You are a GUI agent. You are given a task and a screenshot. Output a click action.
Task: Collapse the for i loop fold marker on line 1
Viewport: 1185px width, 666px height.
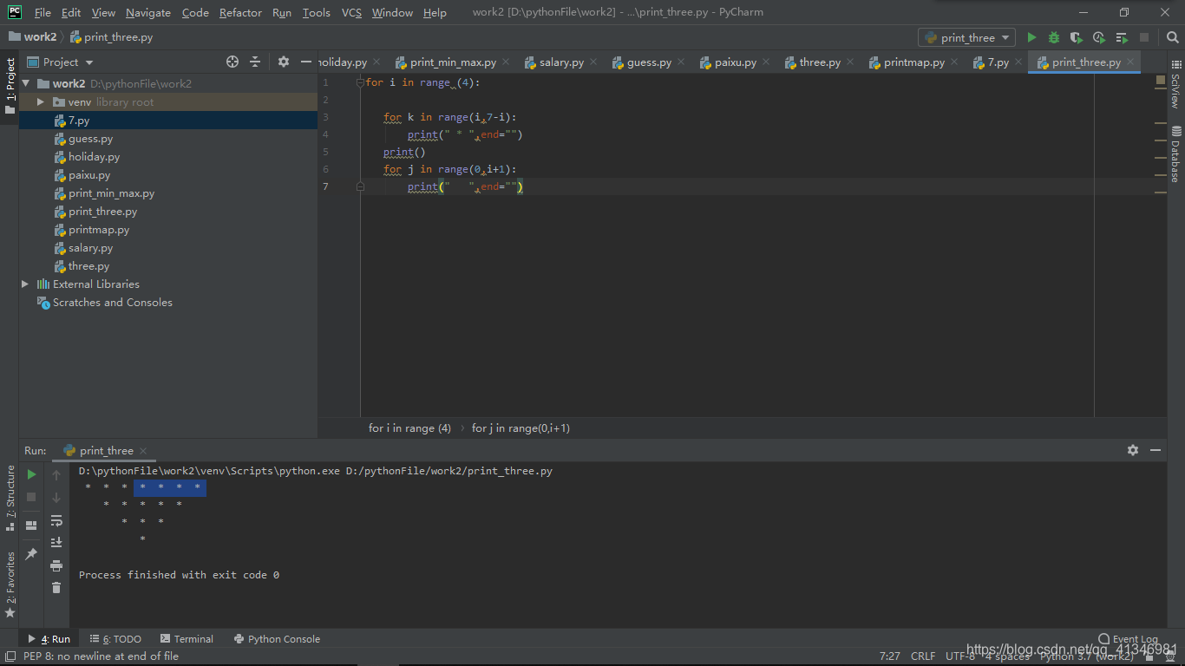360,82
